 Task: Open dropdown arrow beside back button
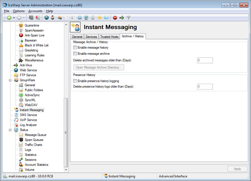pos(14,17)
